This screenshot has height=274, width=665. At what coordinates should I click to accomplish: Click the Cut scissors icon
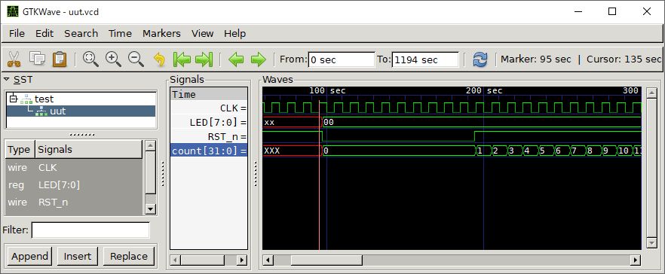pyautogui.click(x=14, y=59)
